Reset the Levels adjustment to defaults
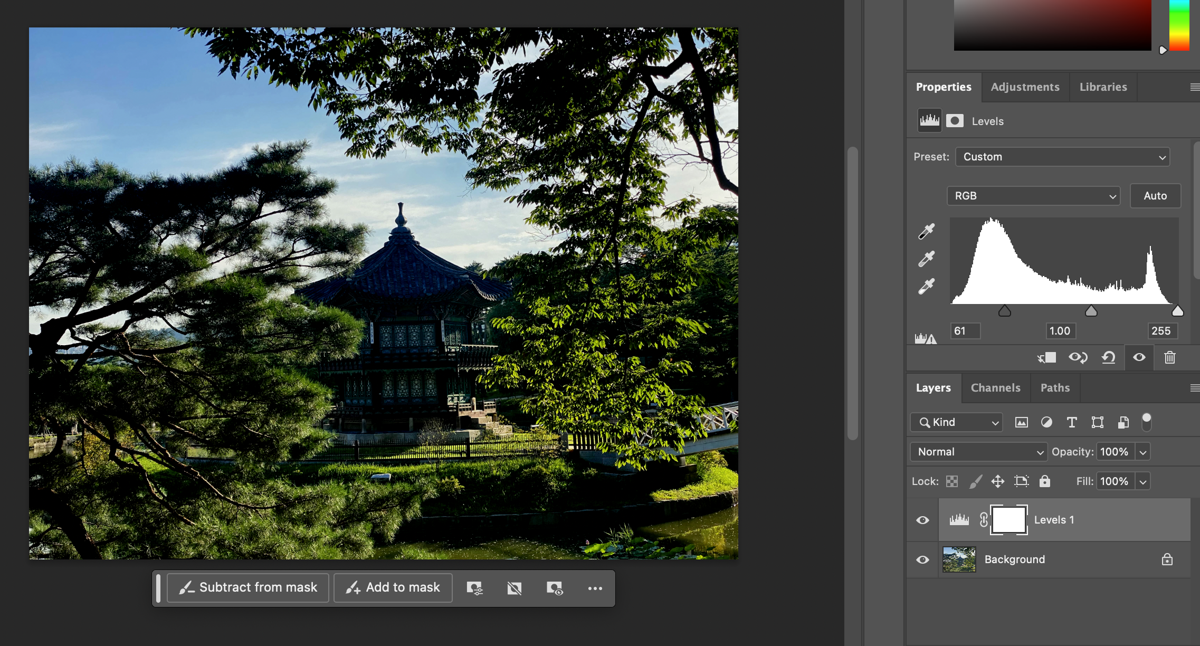Image resolution: width=1200 pixels, height=646 pixels. pyautogui.click(x=1108, y=358)
